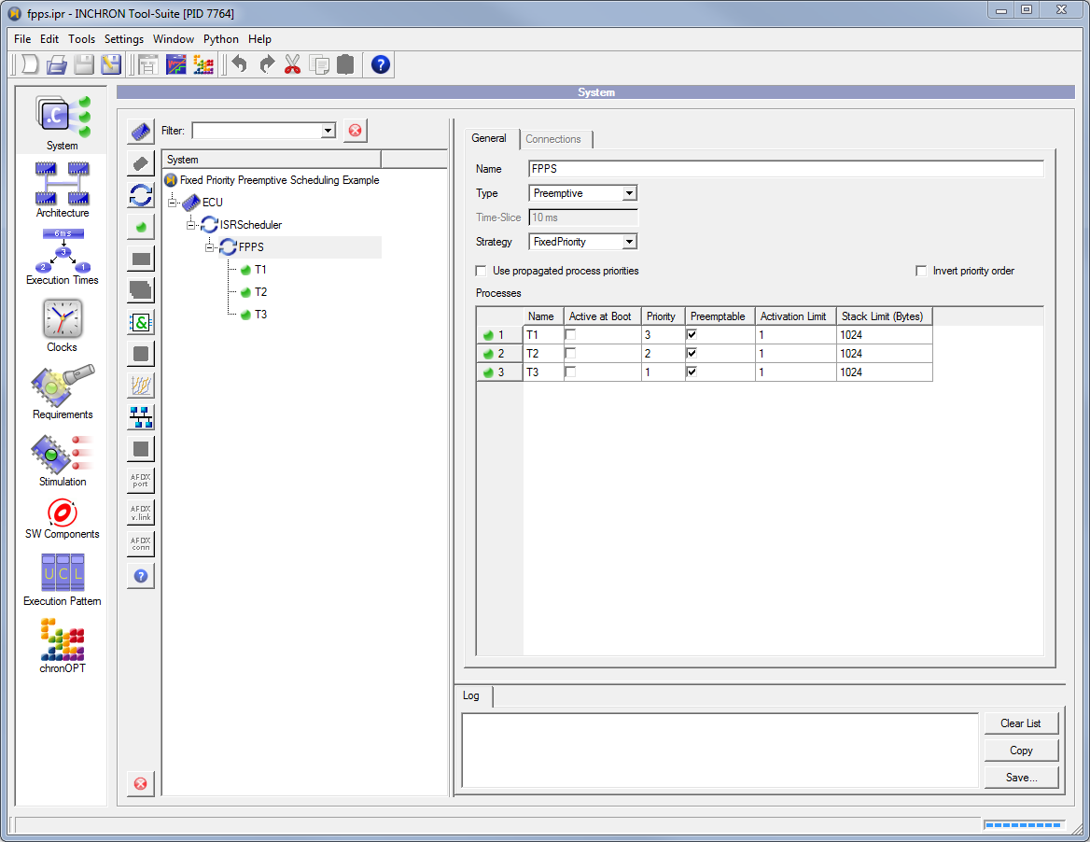Toggle Active at Boot for T2
This screenshot has width=1090, height=842.
click(570, 353)
